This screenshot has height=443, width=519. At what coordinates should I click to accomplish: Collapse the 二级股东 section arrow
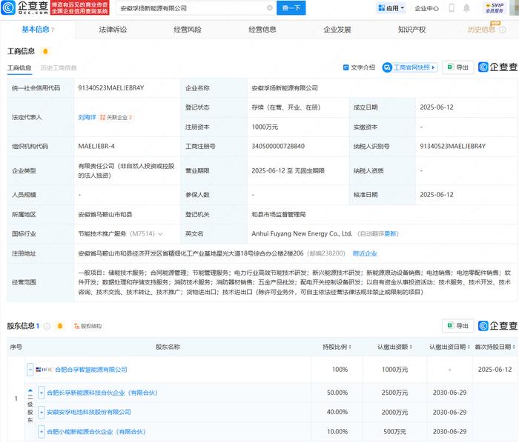coord(30,390)
